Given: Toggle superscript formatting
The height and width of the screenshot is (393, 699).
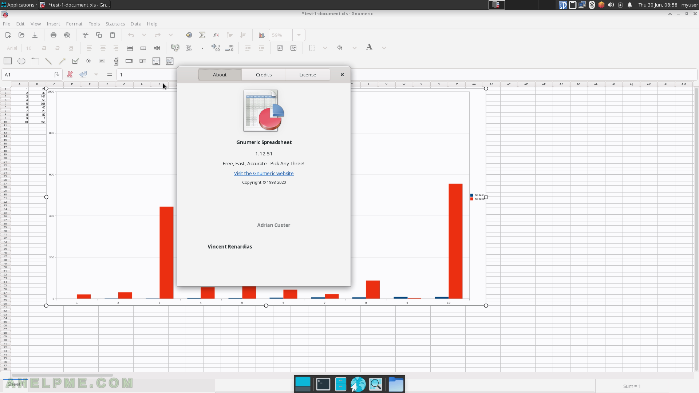Looking at the screenshot, I should click(x=280, y=48).
